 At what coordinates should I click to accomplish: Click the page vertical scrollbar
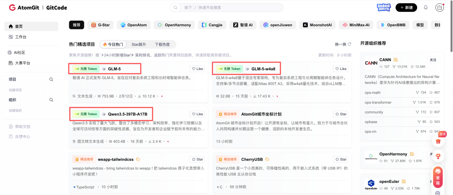coord(451,26)
